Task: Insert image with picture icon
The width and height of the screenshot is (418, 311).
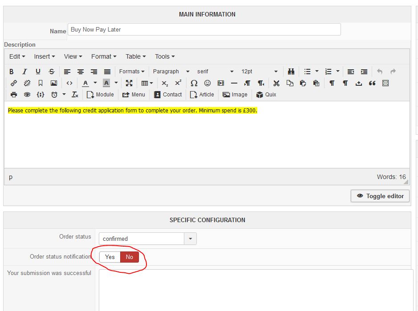Action: click(x=54, y=83)
